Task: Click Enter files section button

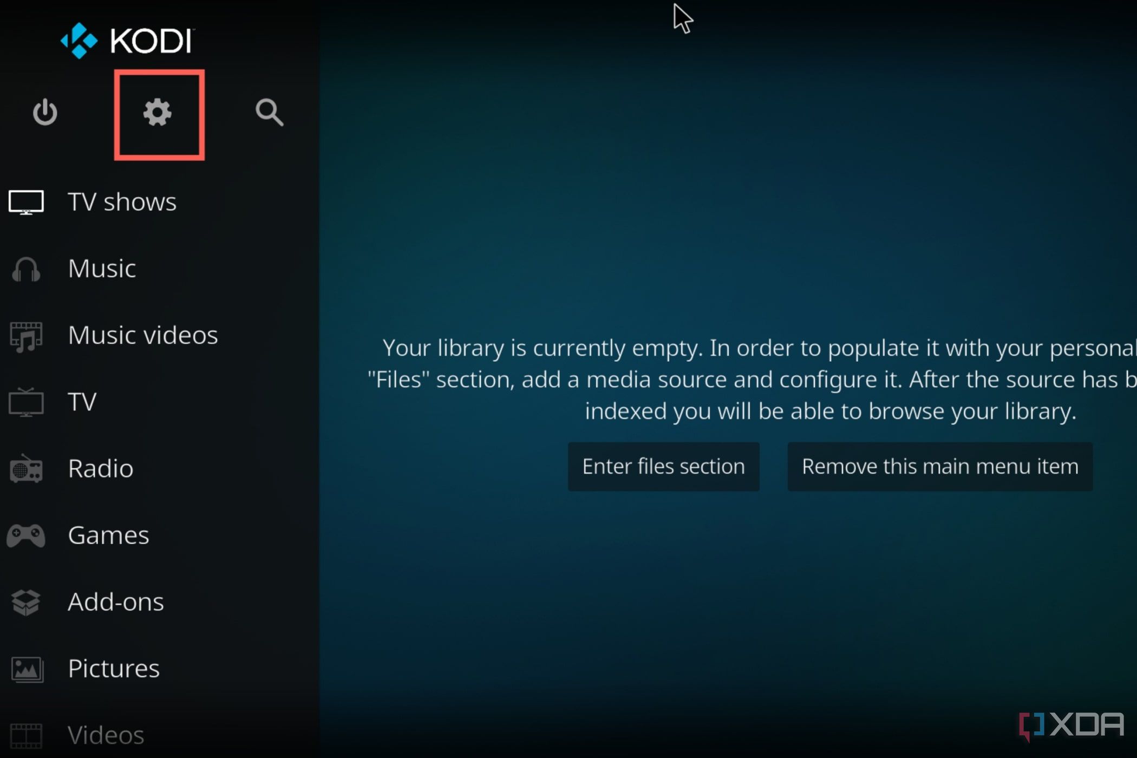Action: tap(663, 466)
